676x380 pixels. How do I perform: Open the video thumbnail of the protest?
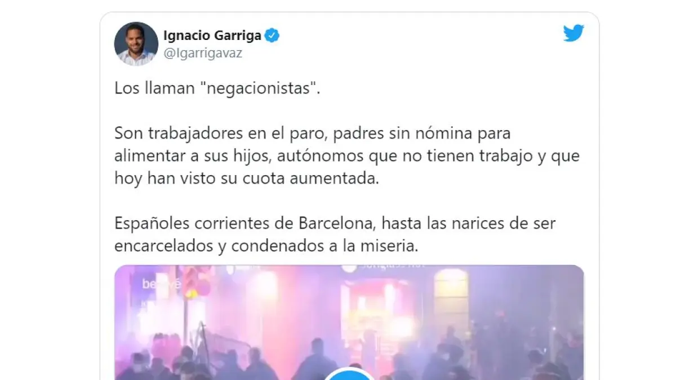(x=349, y=323)
